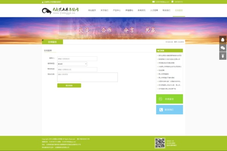Click the QQ penguin icon on right sidebar
This screenshot has height=151, width=227.
click(x=223, y=40)
